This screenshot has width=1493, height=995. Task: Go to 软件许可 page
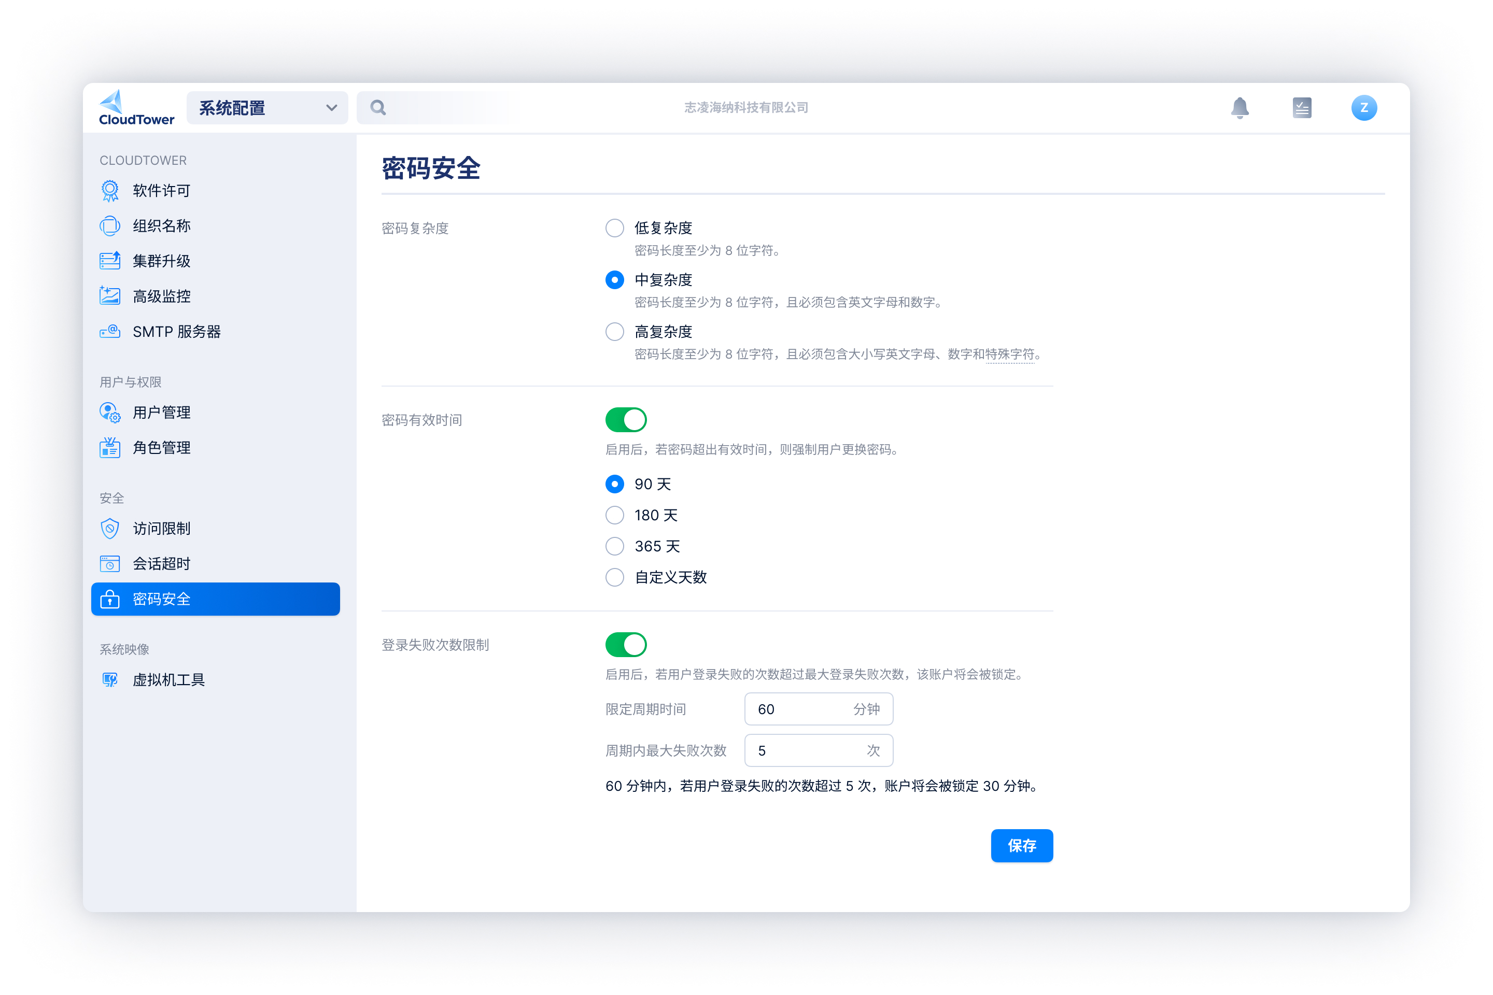pyautogui.click(x=216, y=191)
